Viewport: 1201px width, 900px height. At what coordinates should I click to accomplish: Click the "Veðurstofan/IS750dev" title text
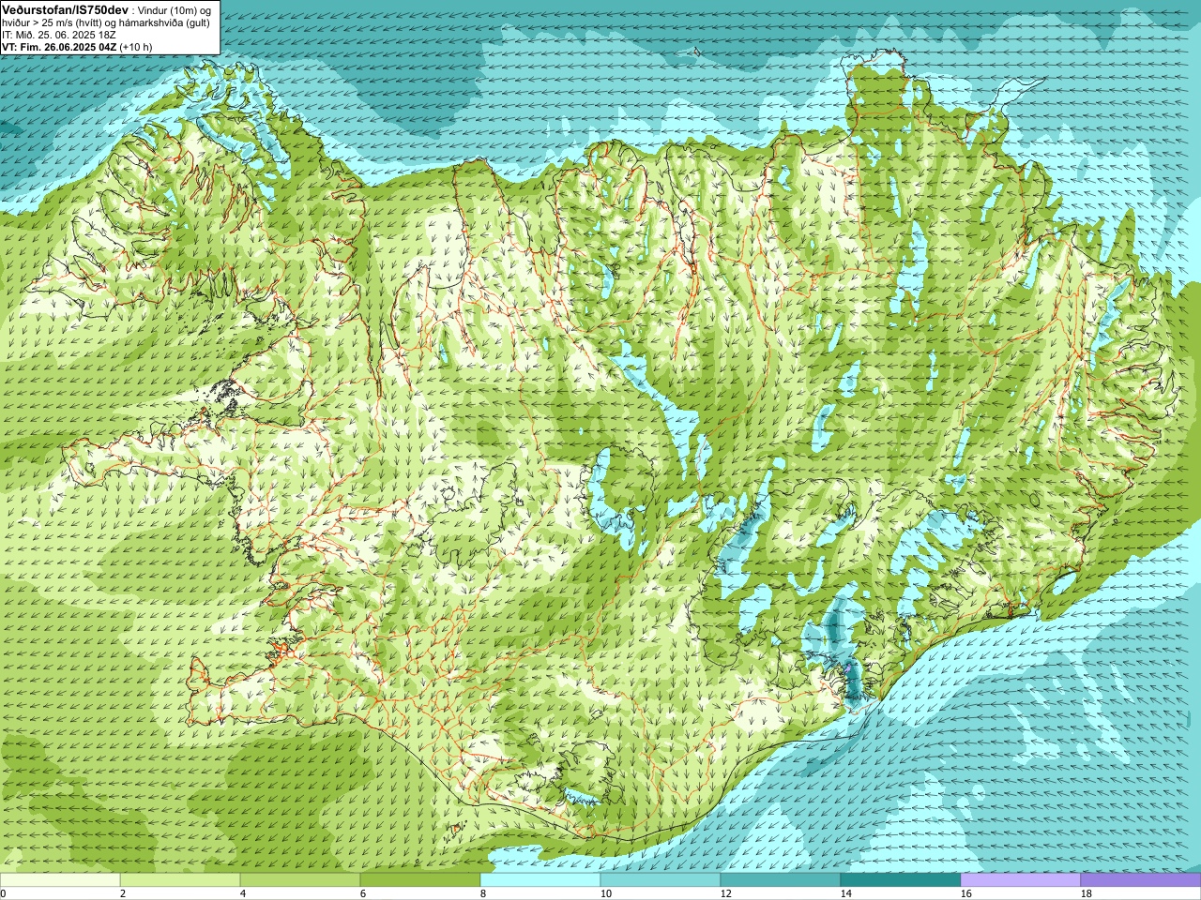click(65, 9)
